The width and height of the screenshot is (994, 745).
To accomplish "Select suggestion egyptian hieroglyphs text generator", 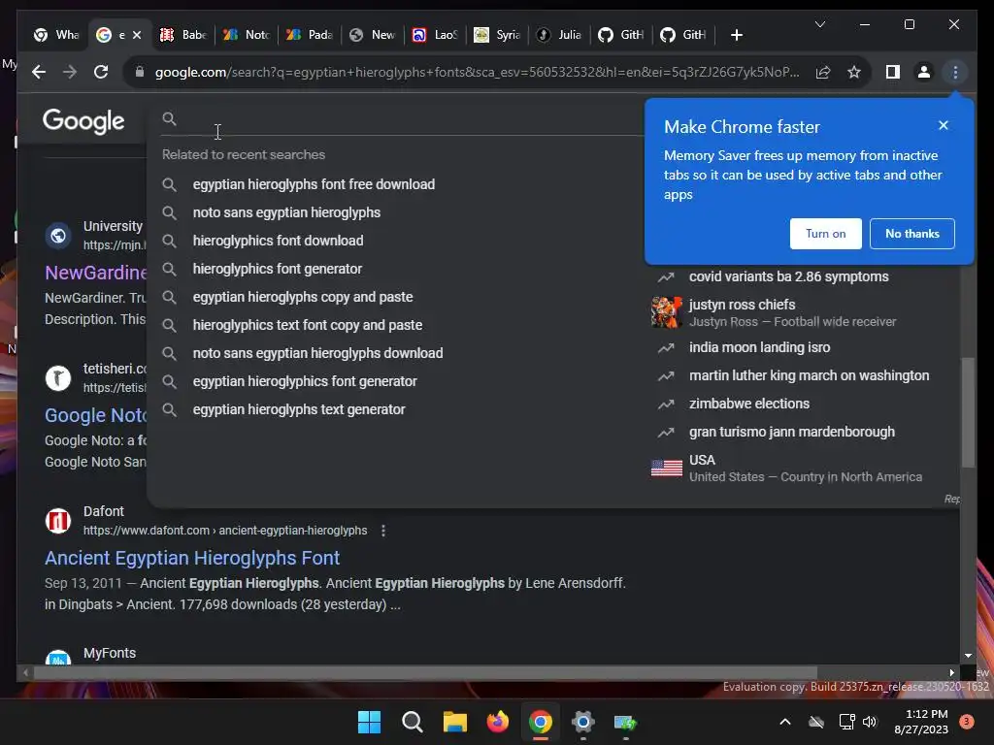I will point(299,409).
